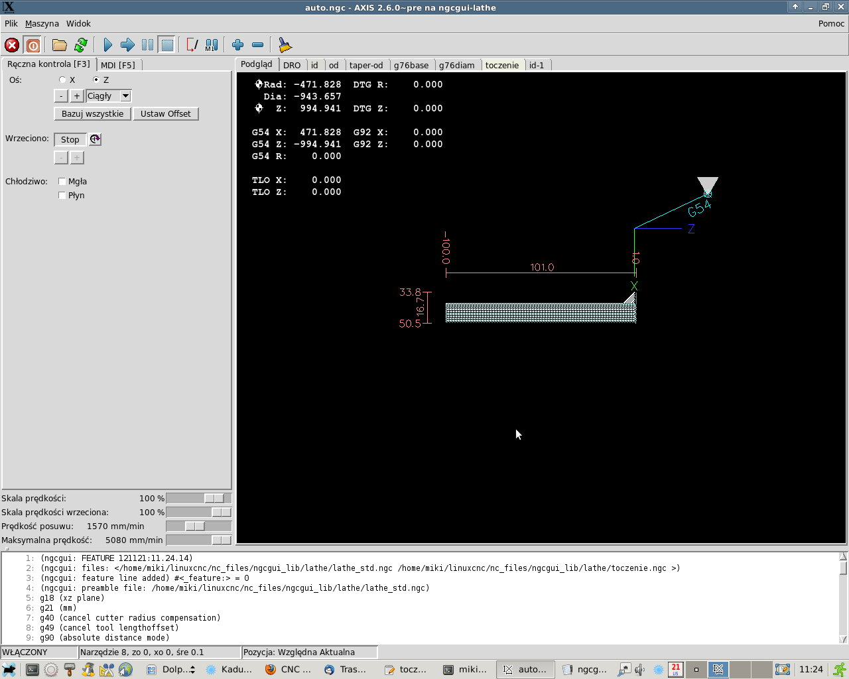
Task: Open the Tux penguin launcher icon
Action: [88, 670]
